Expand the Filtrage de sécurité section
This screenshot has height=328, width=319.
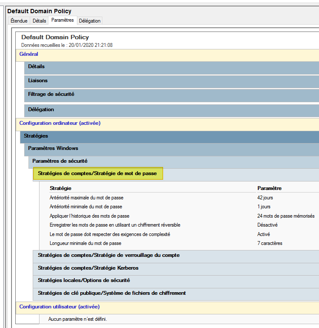pyautogui.click(x=51, y=94)
